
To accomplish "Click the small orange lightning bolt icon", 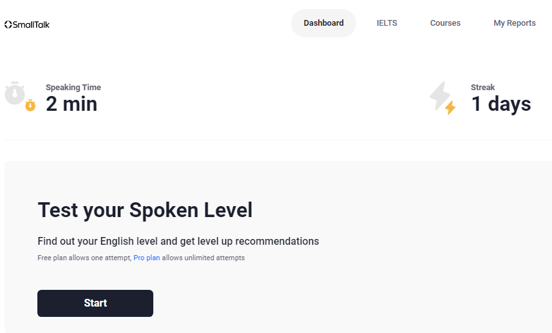I will coord(450,108).
